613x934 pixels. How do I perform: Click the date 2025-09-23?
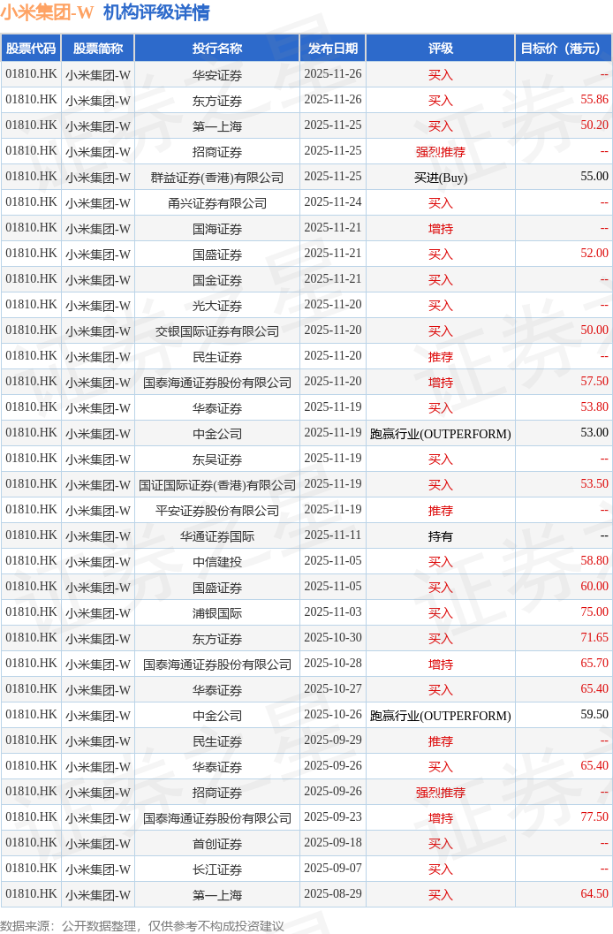[333, 816]
